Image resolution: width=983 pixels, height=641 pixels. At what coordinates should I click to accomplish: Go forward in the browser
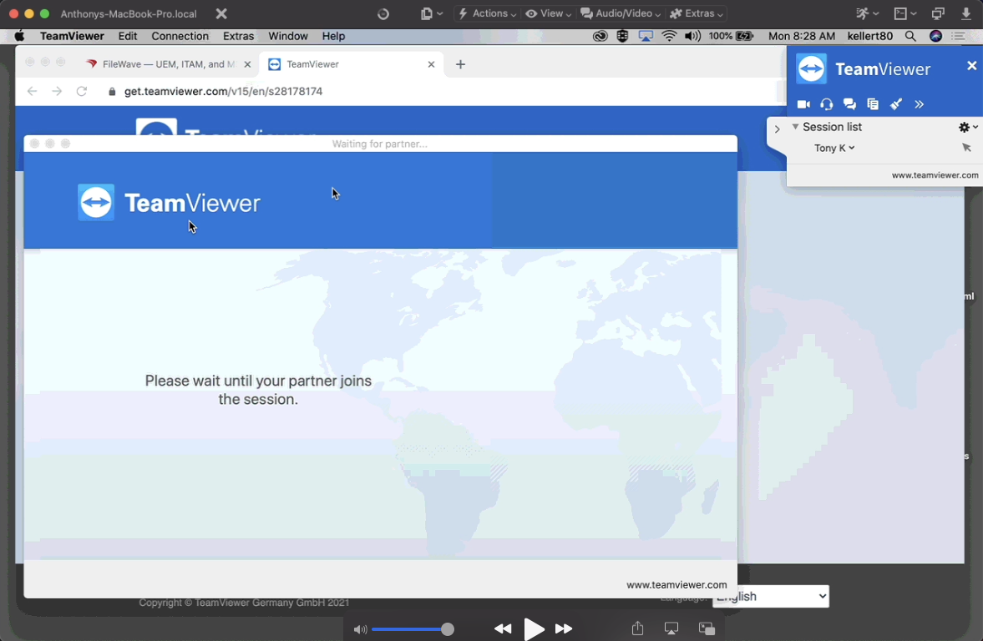[x=57, y=92]
